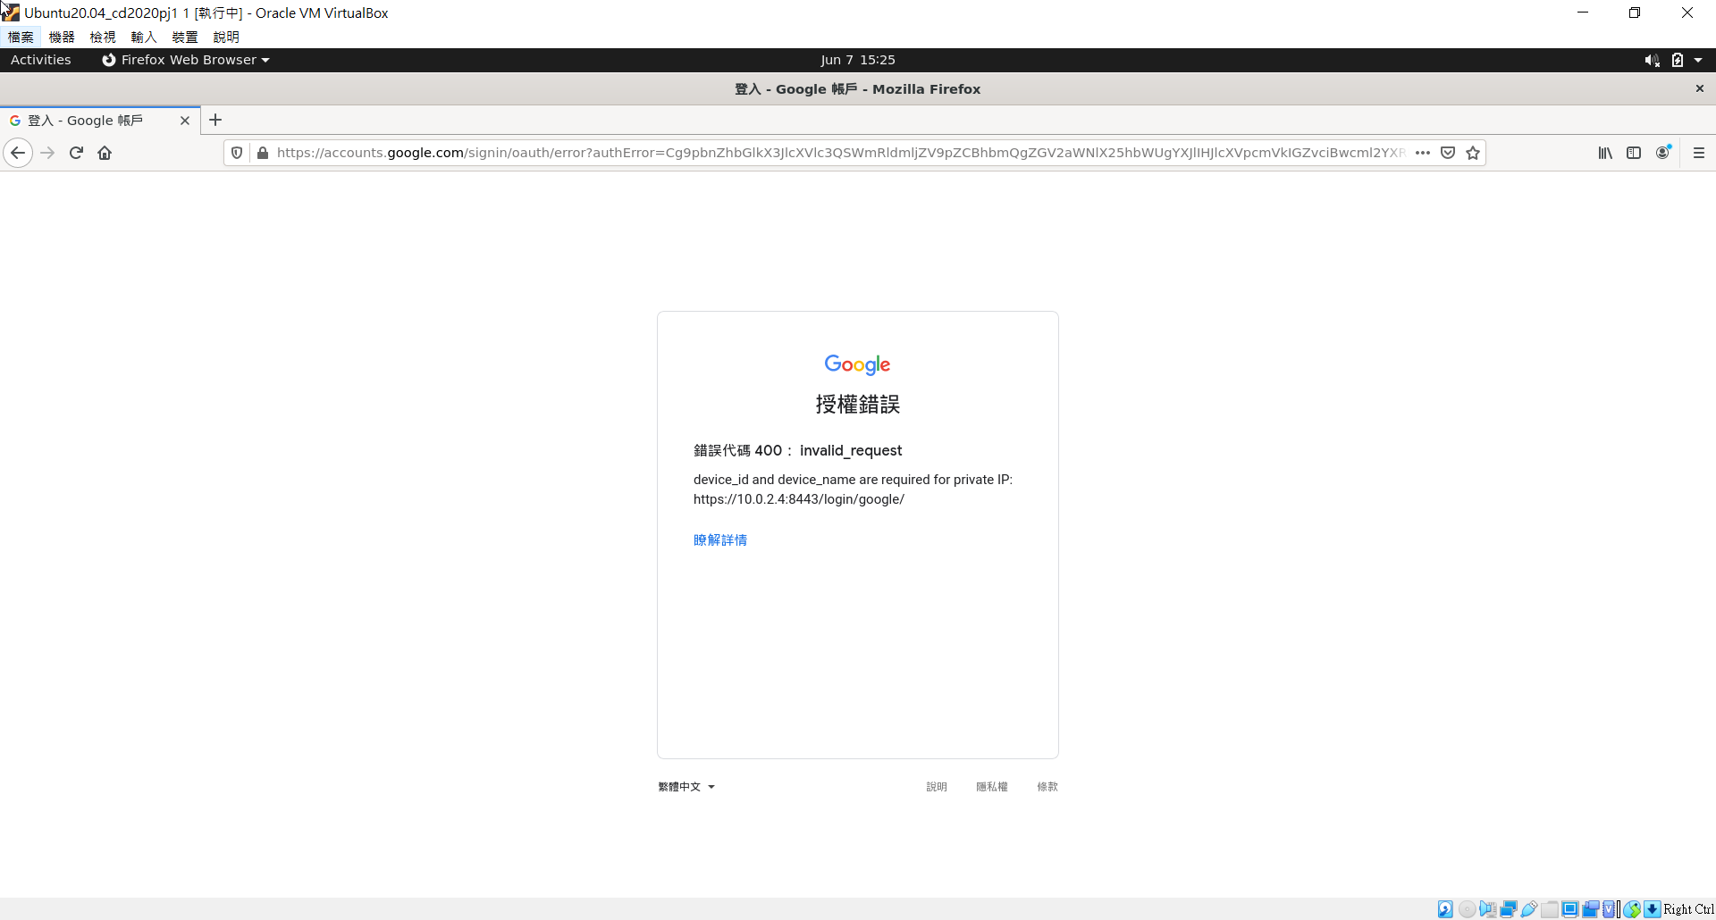This screenshot has width=1716, height=920.
Task: Open the VirtualBox 裝置 menu
Action: [185, 37]
